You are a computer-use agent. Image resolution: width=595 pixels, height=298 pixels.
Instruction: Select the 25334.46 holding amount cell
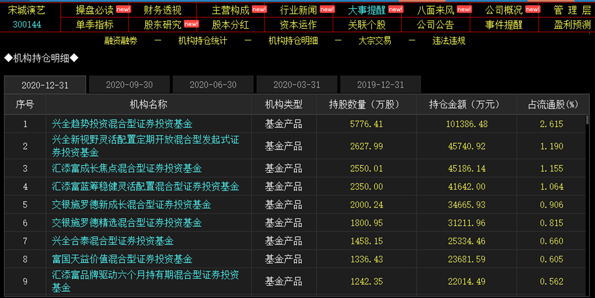[467, 241]
